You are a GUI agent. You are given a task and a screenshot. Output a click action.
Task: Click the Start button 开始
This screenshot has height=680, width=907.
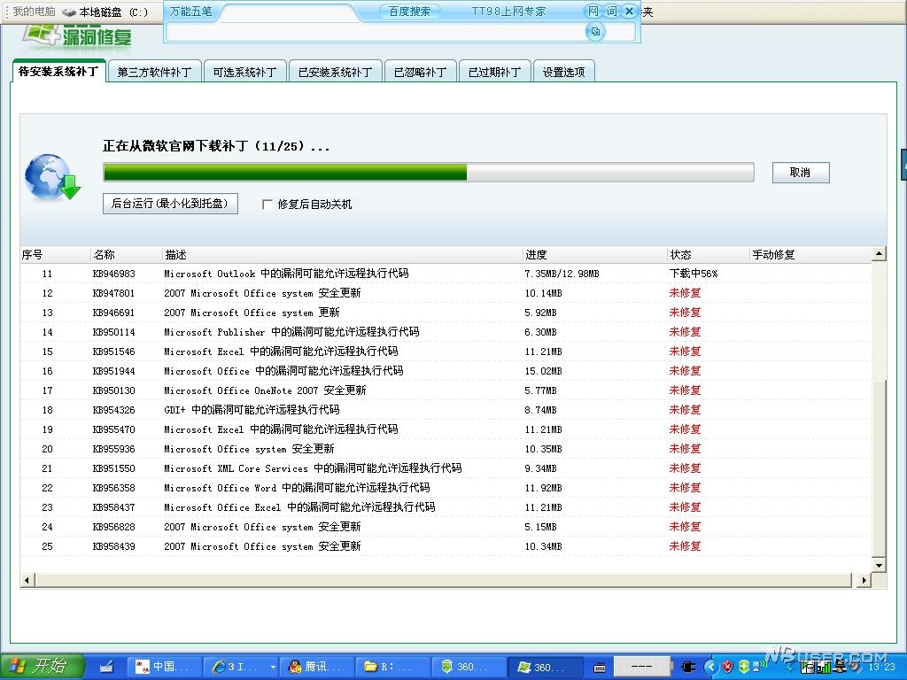pos(42,667)
